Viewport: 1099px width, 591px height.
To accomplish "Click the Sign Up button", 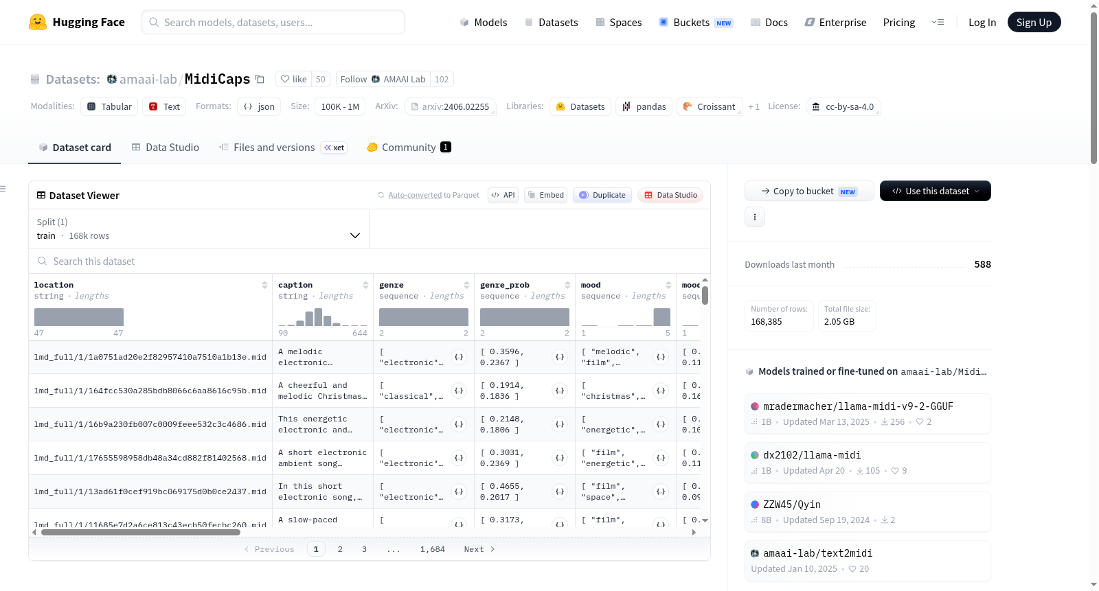I will (x=1034, y=22).
